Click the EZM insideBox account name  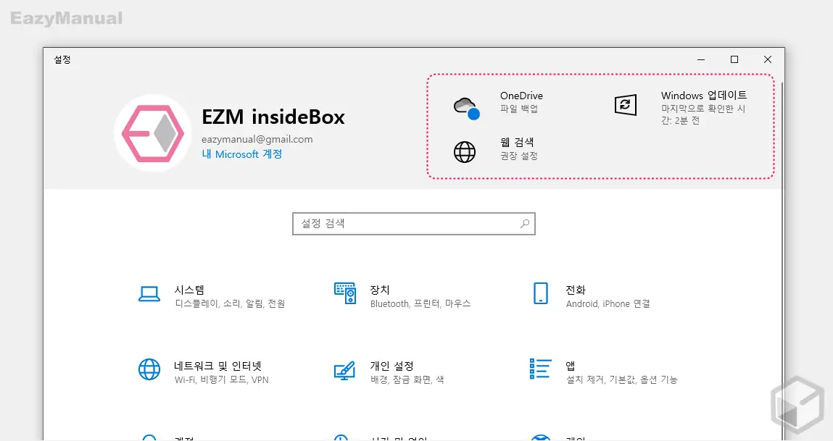point(273,117)
